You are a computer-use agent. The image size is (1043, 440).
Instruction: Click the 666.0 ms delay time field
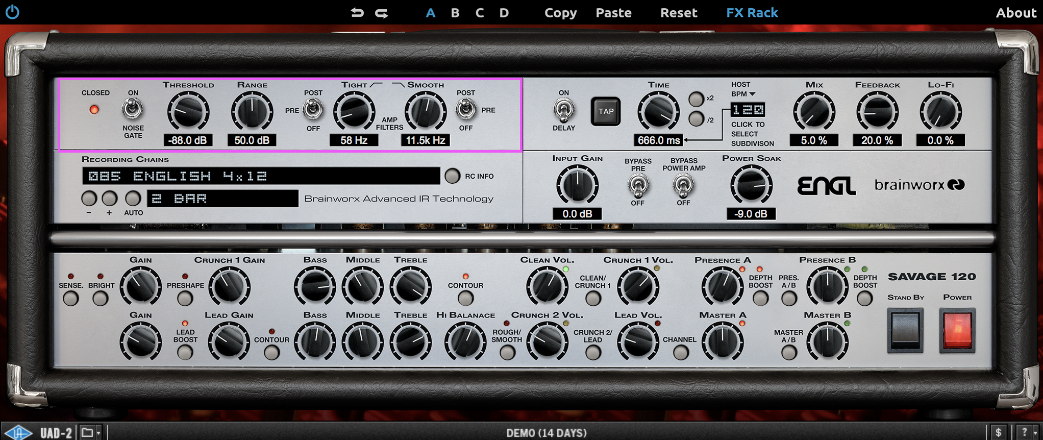[659, 140]
